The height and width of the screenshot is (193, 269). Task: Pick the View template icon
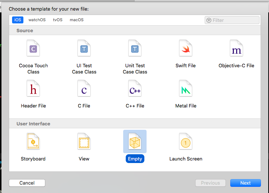click(84, 141)
